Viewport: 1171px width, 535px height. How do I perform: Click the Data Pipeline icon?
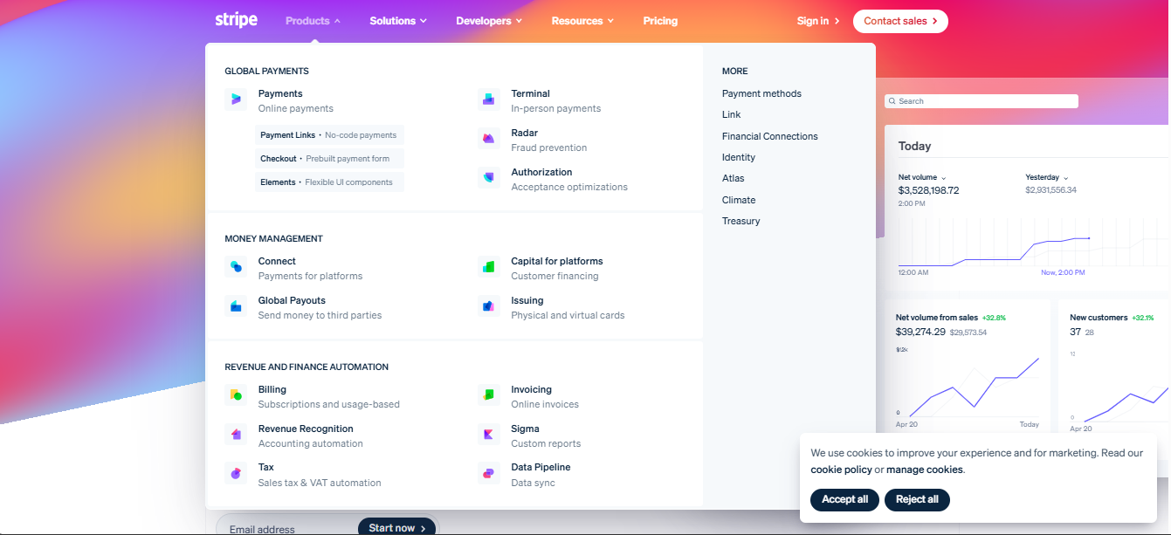[488, 474]
